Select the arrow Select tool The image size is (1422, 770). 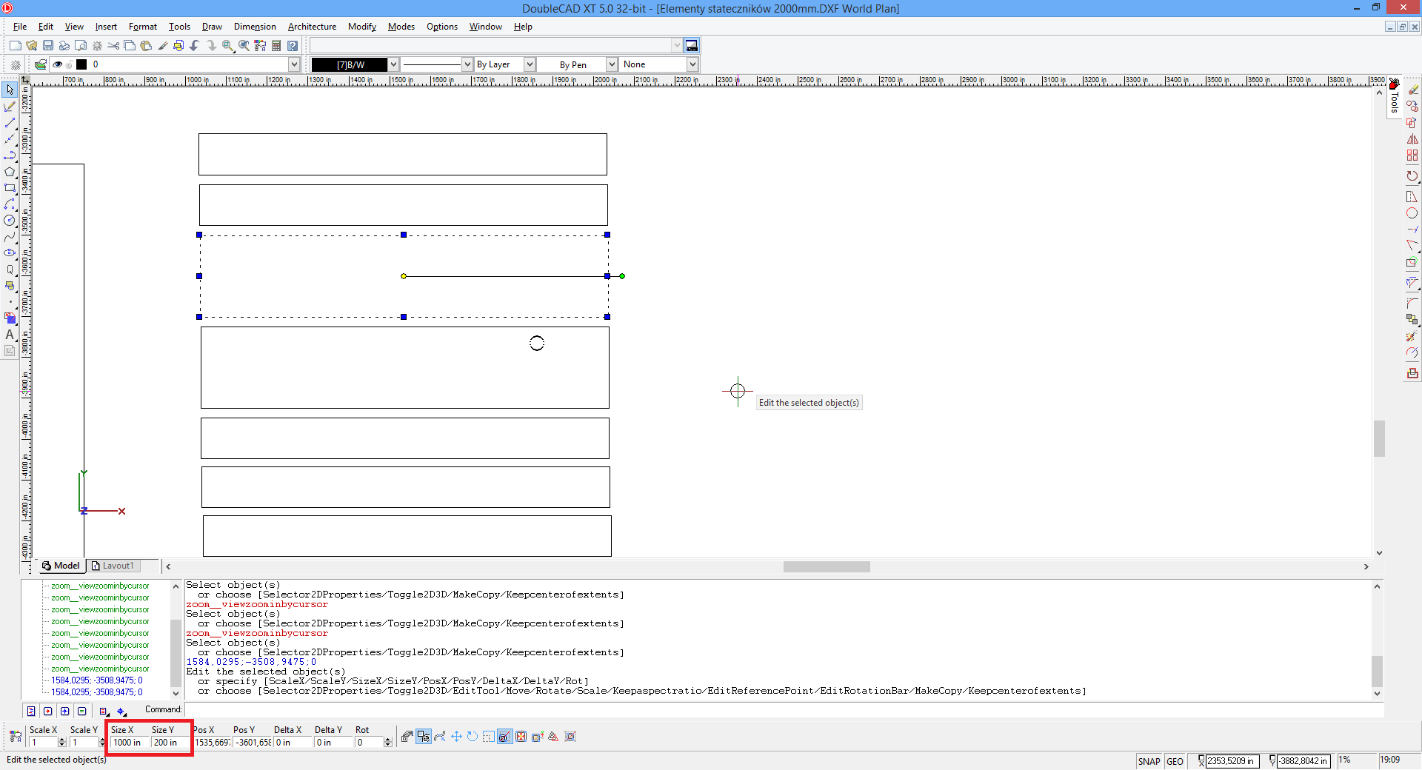pyautogui.click(x=10, y=90)
